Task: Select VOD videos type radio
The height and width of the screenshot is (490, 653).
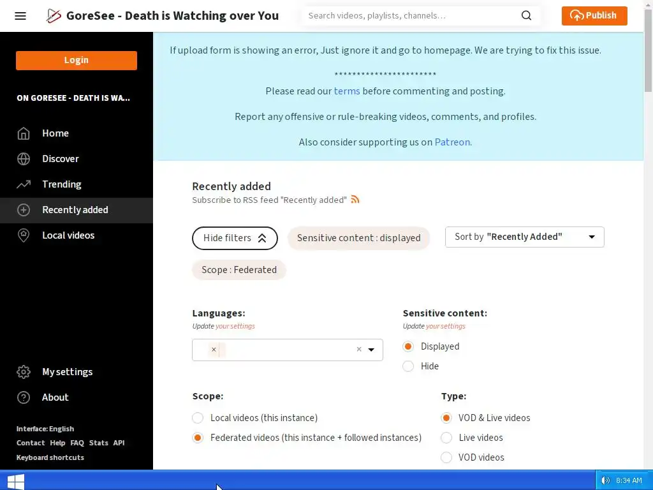Action: [446, 457]
